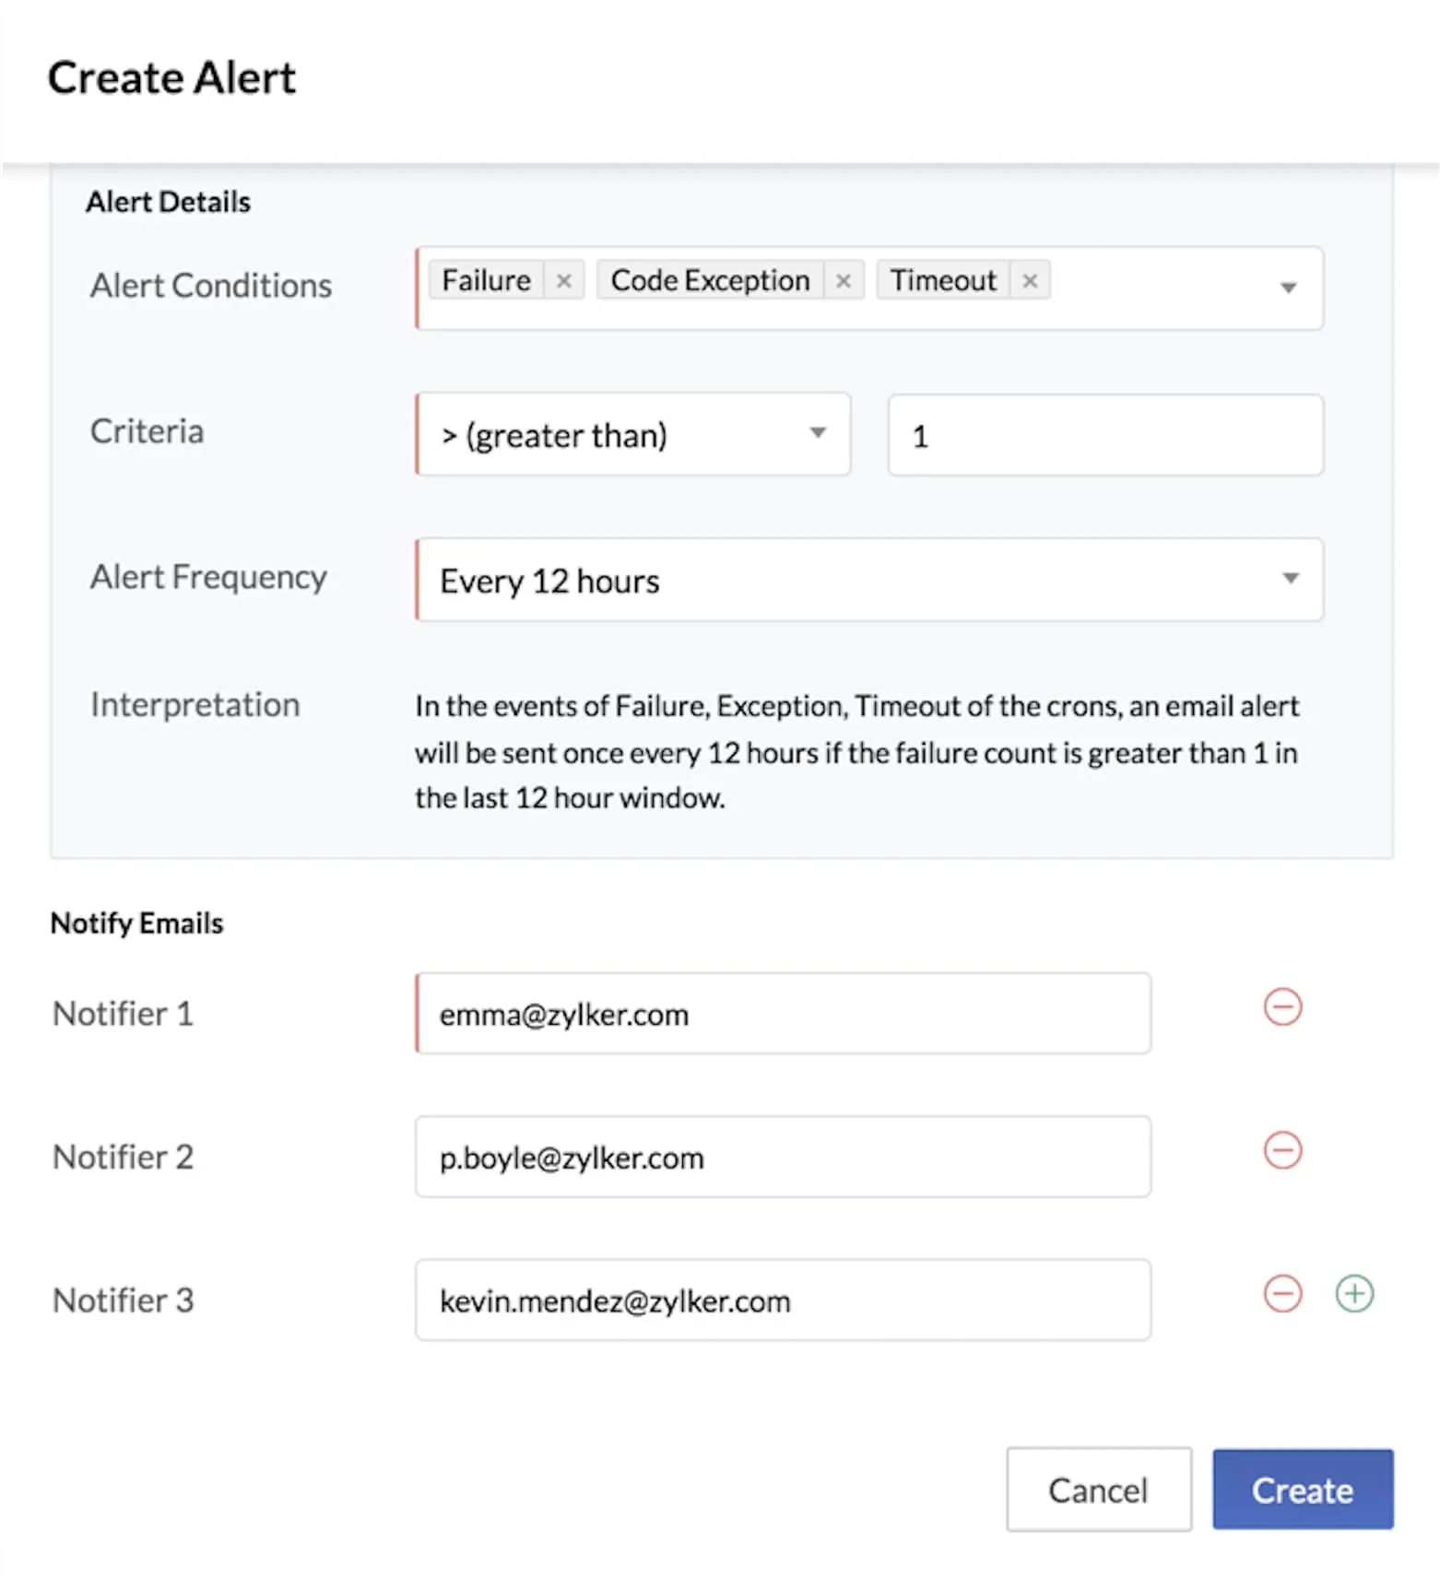This screenshot has height=1576, width=1440.
Task: Remove the Failure condition tag
Action: (x=564, y=281)
